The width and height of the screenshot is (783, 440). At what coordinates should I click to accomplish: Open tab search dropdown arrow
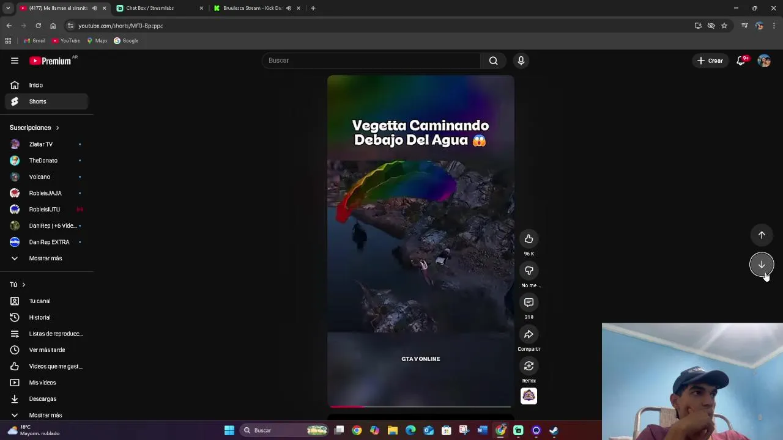coord(8,8)
